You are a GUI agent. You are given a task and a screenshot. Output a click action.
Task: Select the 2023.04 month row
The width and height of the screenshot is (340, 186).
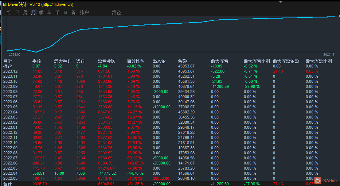click(x=171, y=112)
